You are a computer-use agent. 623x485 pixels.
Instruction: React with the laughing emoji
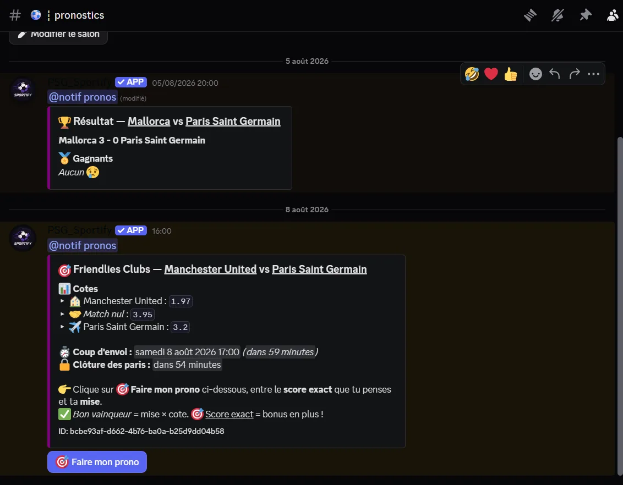tap(472, 74)
